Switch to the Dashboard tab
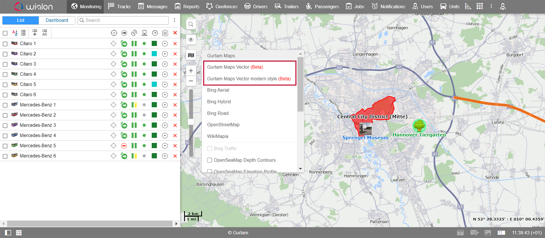 tap(57, 20)
